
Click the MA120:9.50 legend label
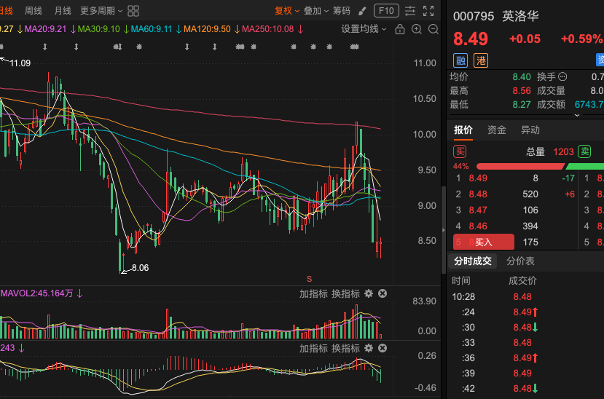click(x=207, y=29)
